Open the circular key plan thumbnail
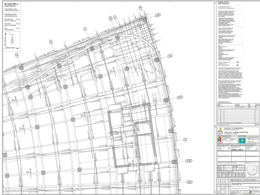This screenshot has height=195, width=260. tap(252, 170)
